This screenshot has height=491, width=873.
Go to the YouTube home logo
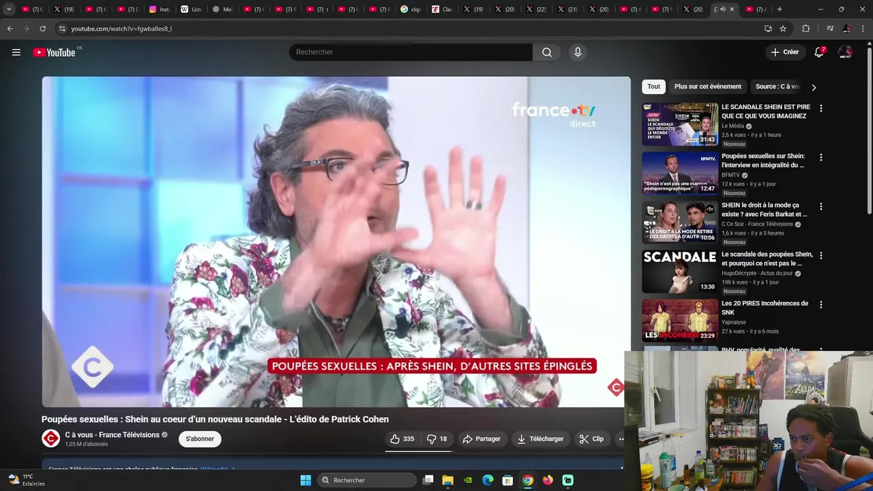[x=55, y=53]
